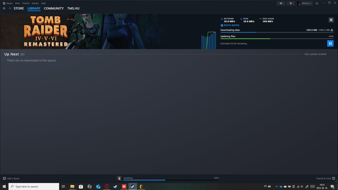338x190 pixels.
Task: Click the Add a Game button
Action: 11,178
